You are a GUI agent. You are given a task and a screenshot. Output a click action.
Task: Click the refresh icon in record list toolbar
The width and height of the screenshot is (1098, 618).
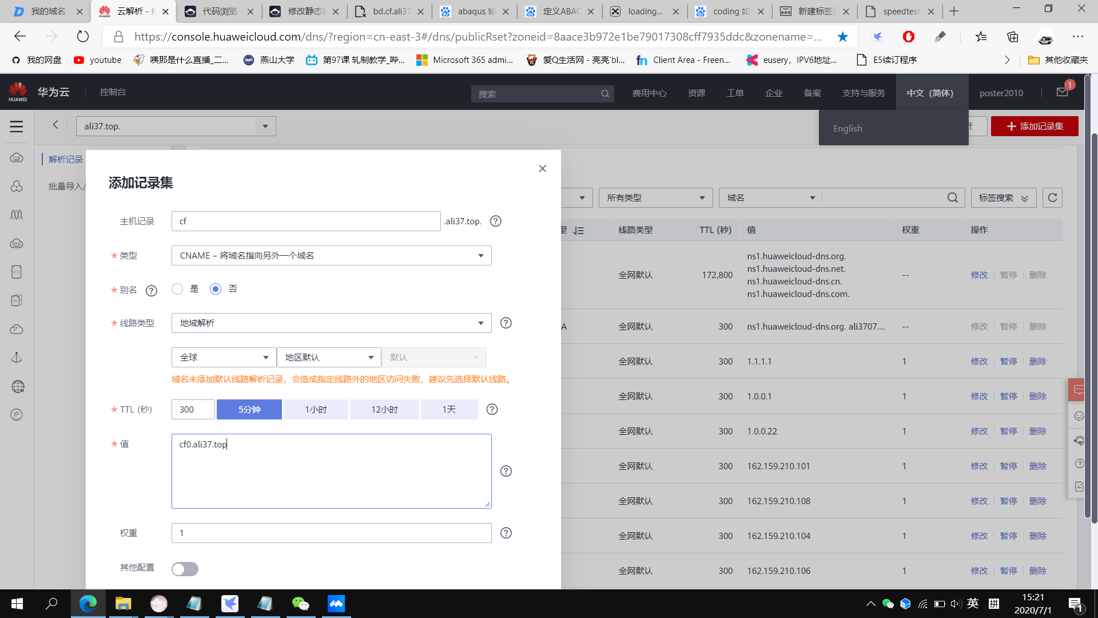1052,198
